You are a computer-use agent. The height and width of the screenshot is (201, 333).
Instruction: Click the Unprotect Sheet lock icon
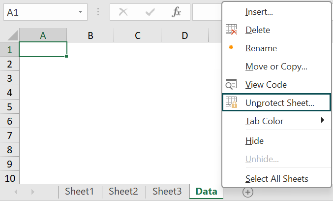(231, 102)
